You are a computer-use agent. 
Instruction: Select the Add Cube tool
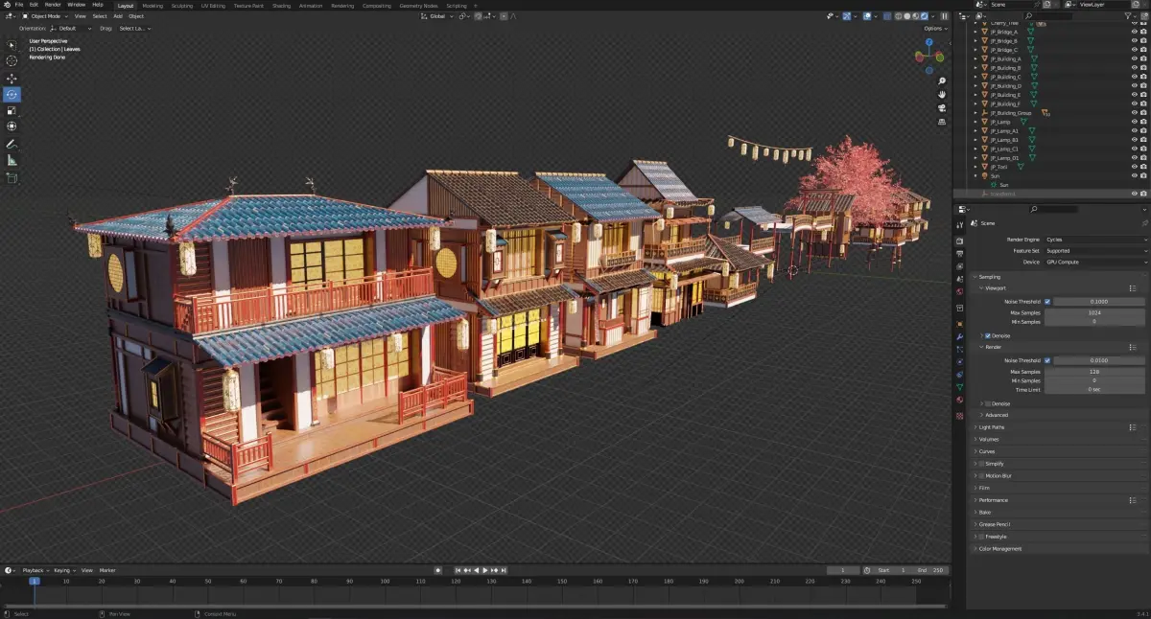tap(12, 177)
